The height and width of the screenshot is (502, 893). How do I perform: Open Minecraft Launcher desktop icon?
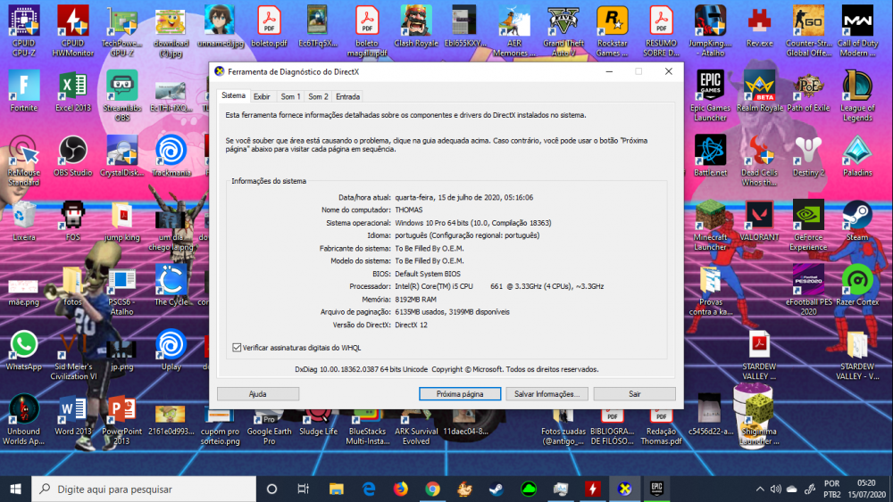[x=710, y=225]
